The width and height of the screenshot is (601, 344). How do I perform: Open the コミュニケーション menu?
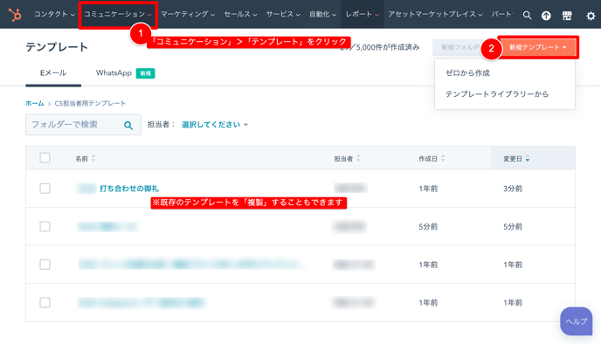[x=118, y=14]
